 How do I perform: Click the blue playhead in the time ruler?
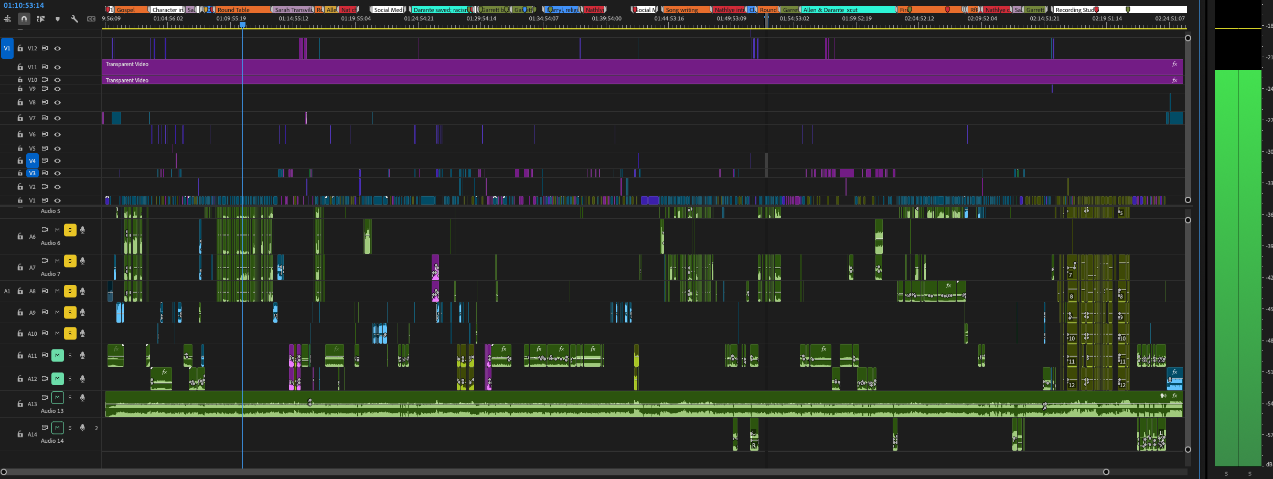(x=242, y=25)
